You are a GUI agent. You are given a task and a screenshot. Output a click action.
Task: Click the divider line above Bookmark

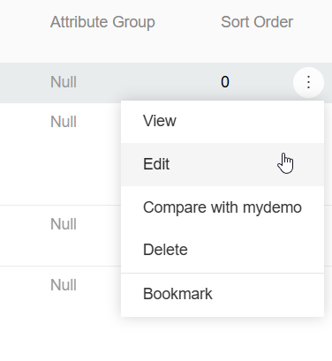(x=223, y=273)
